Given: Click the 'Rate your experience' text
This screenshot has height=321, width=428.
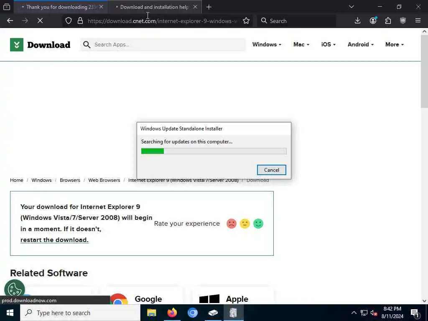Looking at the screenshot, I should pos(187,224).
